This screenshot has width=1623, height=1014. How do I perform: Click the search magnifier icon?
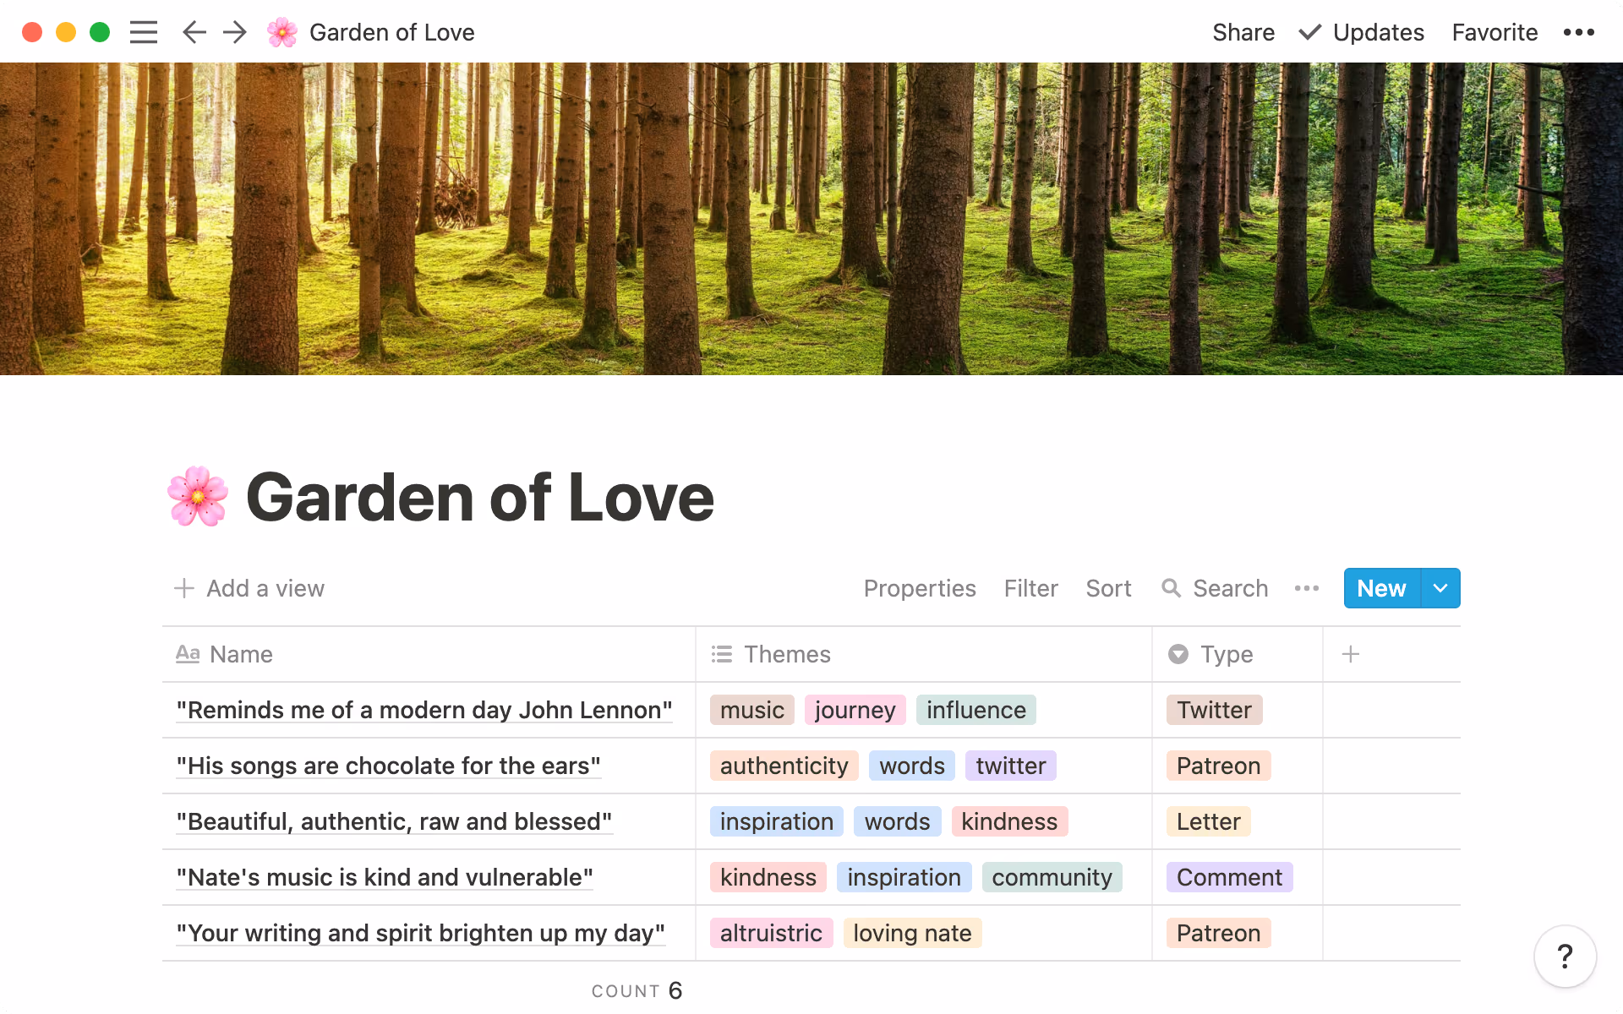(x=1171, y=588)
